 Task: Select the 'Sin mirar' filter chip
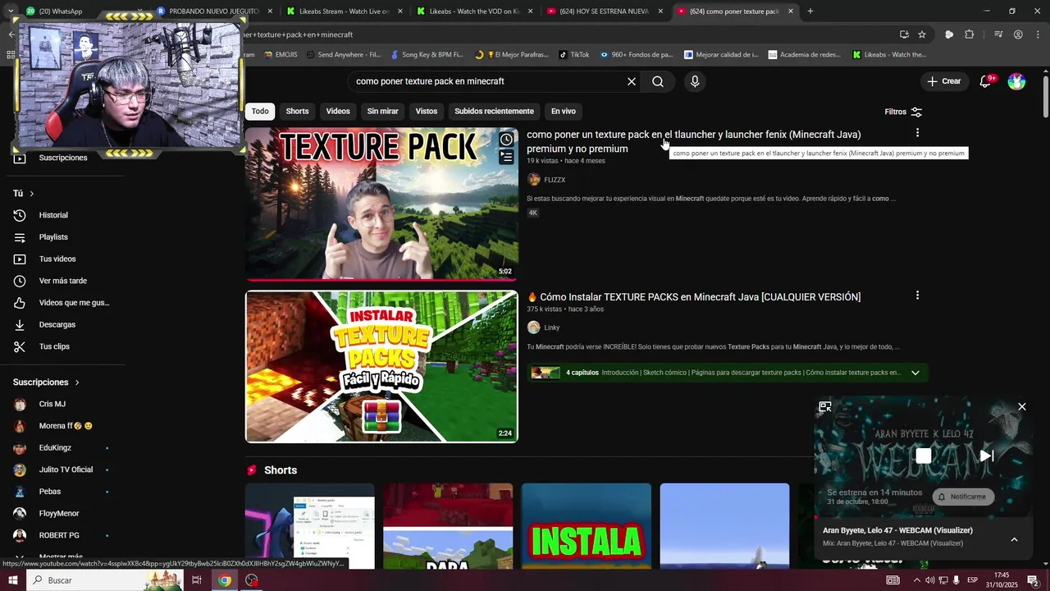coord(382,111)
